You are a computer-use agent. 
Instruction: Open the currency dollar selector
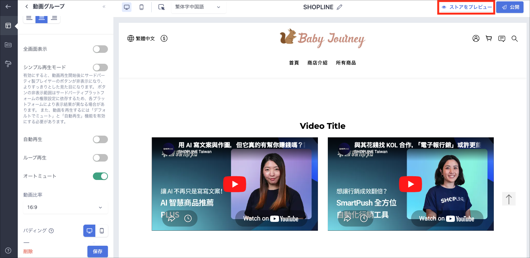pyautogui.click(x=164, y=39)
